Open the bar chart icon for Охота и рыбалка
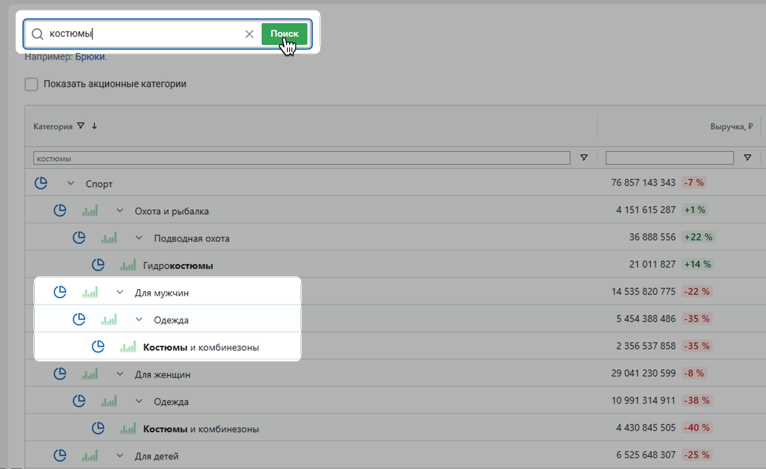766x469 pixels. tap(90, 210)
